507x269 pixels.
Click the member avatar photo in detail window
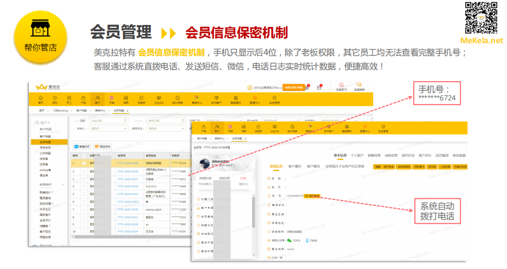coord(204,164)
